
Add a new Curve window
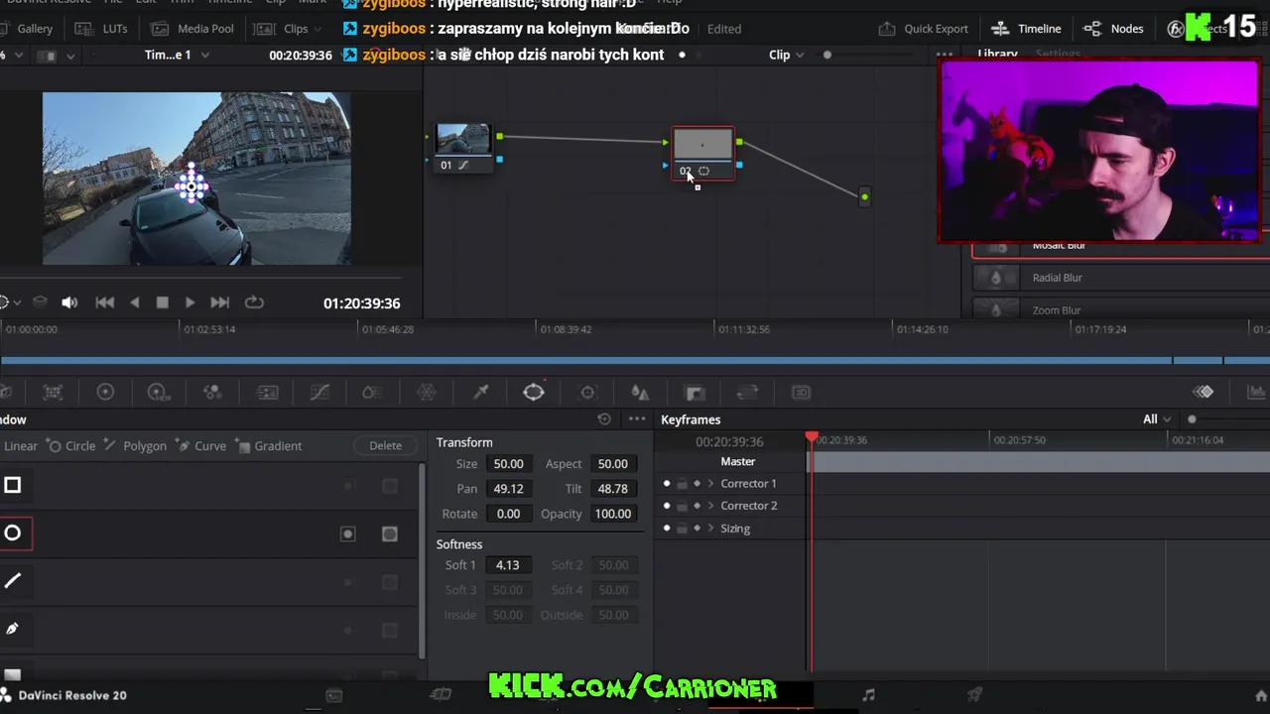coord(200,446)
